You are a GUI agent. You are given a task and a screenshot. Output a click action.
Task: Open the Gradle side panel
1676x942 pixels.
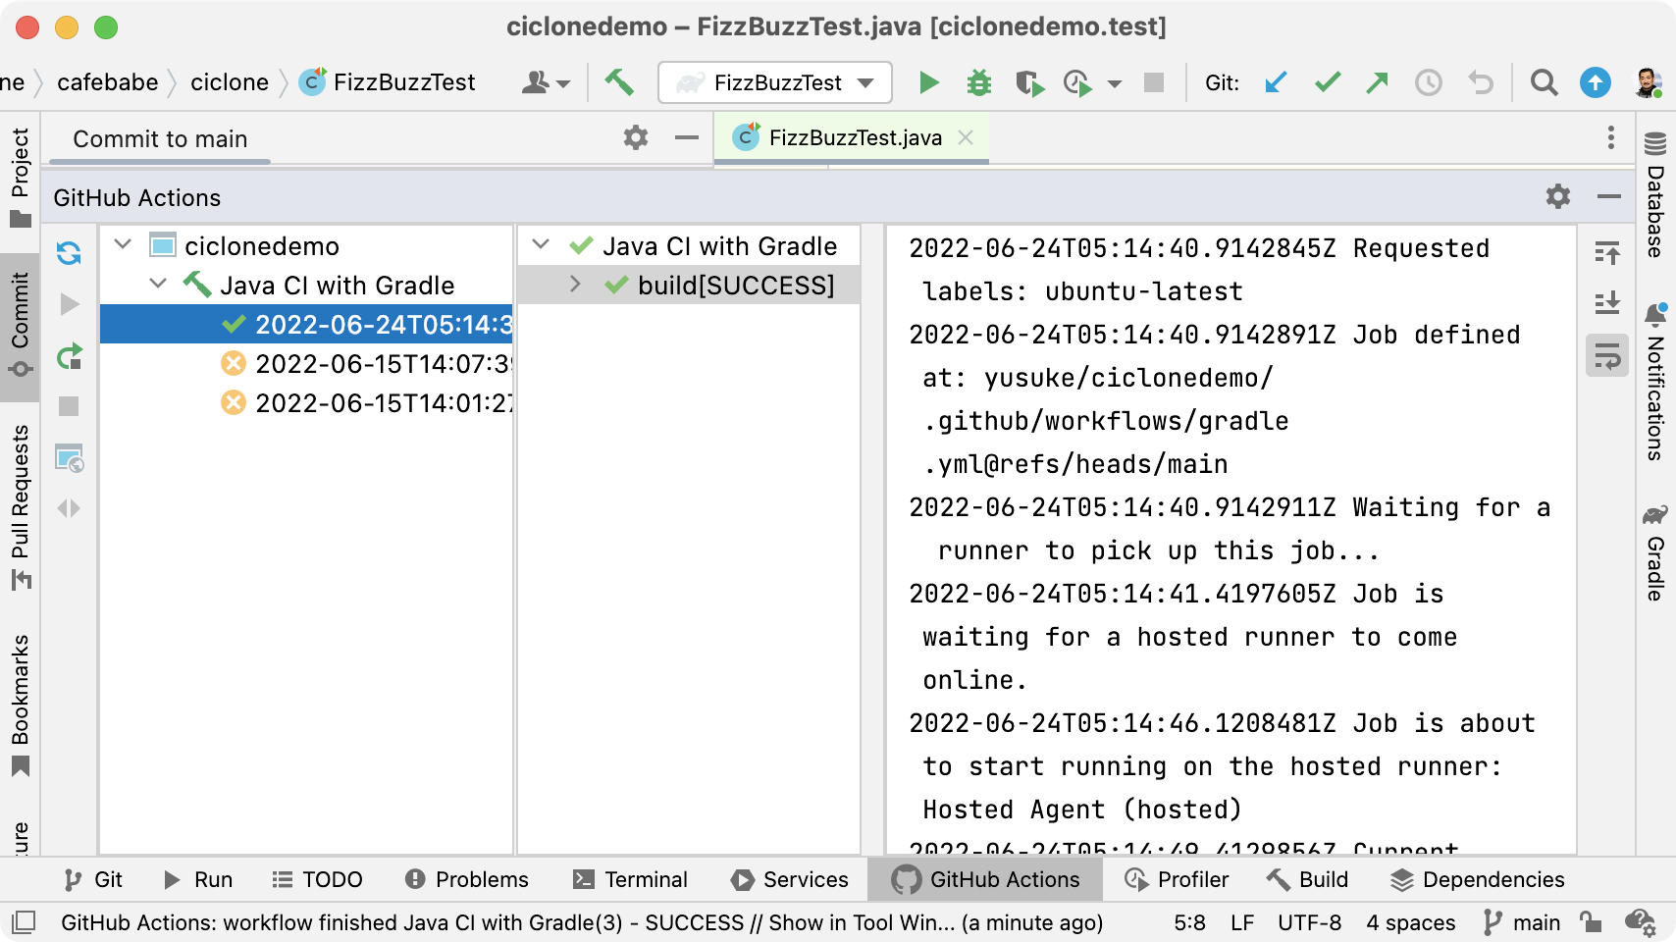1655,551
